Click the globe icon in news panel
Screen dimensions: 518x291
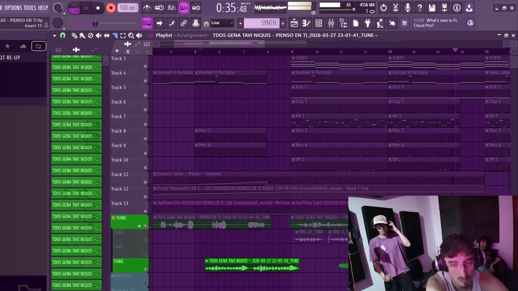pyautogui.click(x=470, y=23)
